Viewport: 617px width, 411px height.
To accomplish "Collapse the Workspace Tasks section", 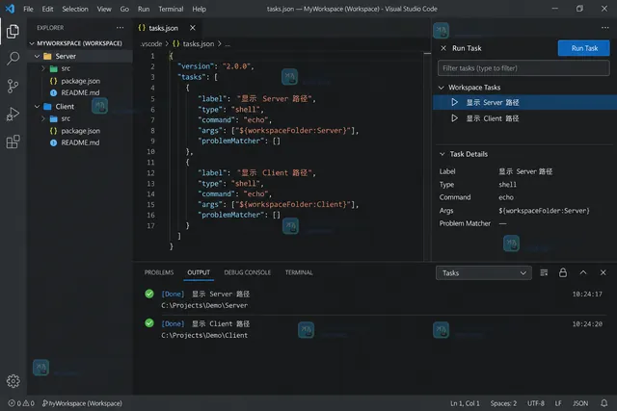I will click(x=442, y=88).
